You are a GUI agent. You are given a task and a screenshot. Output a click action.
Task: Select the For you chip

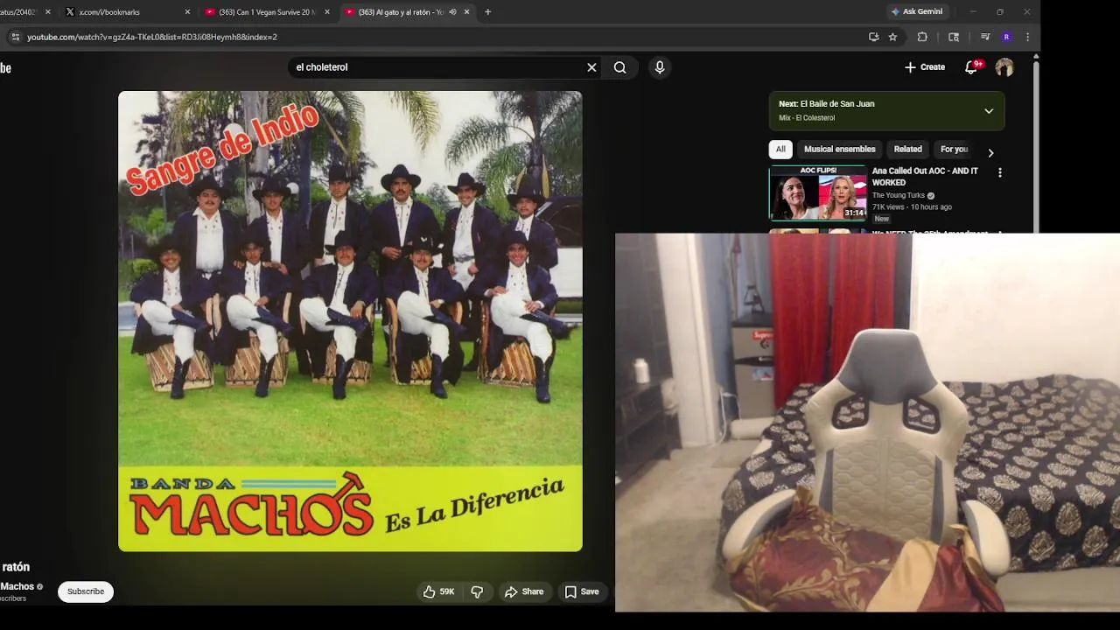click(954, 149)
